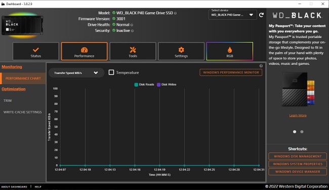Viewport: 329px width, 190px height.
Task: Click the help question mark icon above chart
Action: click(261, 66)
